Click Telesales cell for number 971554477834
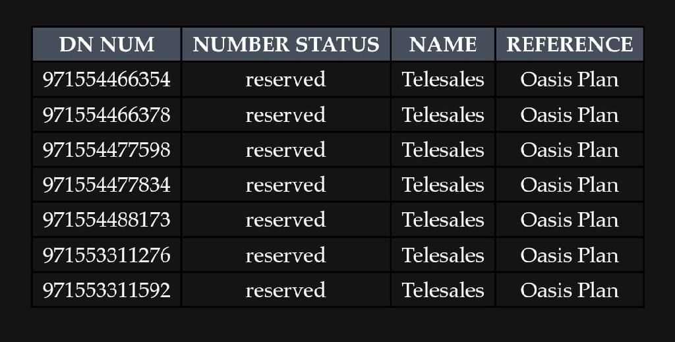 (442, 185)
